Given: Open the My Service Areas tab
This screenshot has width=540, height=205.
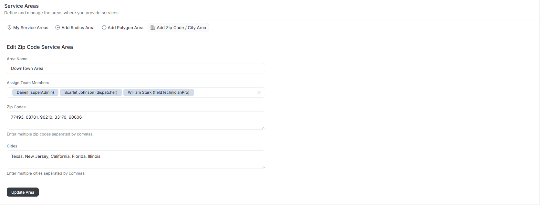Looking at the screenshot, I should click(x=30, y=28).
